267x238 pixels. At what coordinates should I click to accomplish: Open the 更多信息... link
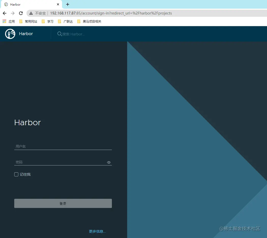coord(97,231)
